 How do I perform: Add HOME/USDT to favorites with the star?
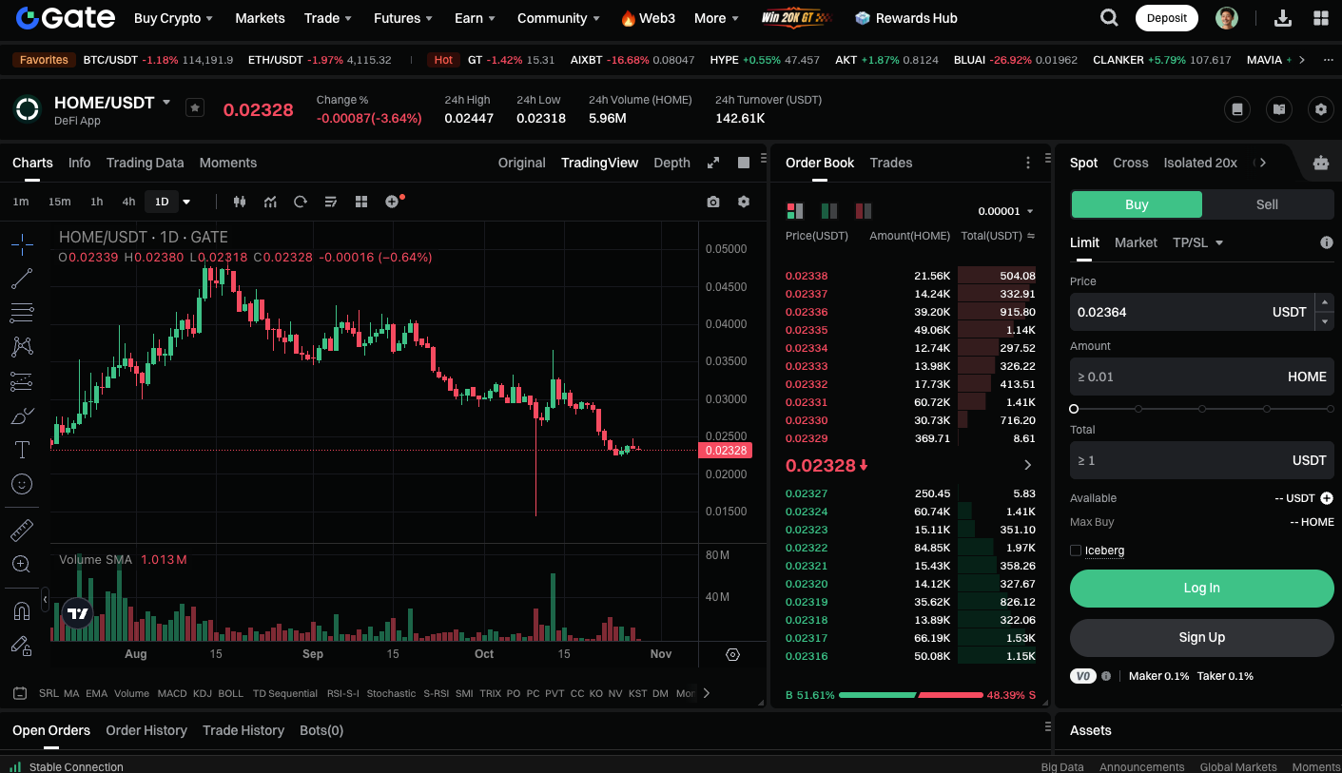pyautogui.click(x=195, y=108)
